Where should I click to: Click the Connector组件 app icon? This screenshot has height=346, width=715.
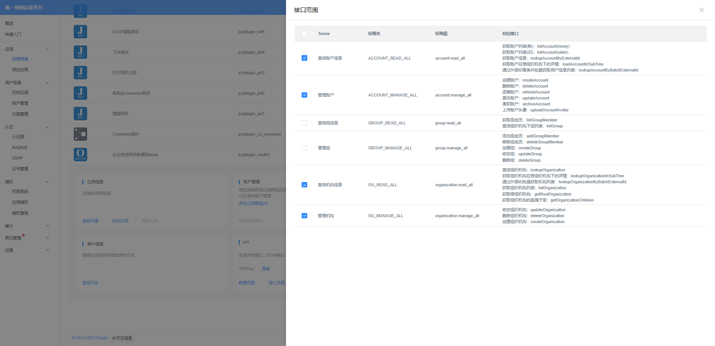pos(80,134)
